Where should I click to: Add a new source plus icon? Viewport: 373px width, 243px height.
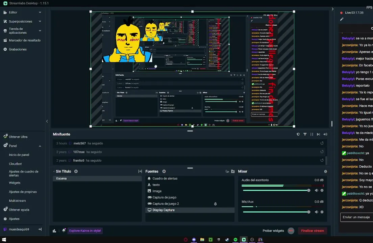(x=164, y=171)
